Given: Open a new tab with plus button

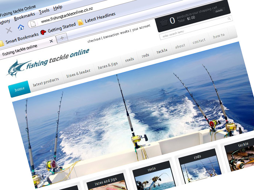Looking at the screenshot, I should pos(62,38).
